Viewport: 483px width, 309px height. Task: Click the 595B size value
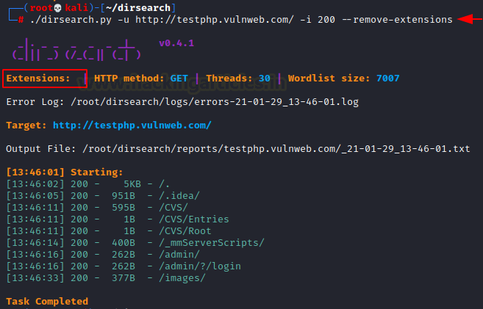coord(124,208)
